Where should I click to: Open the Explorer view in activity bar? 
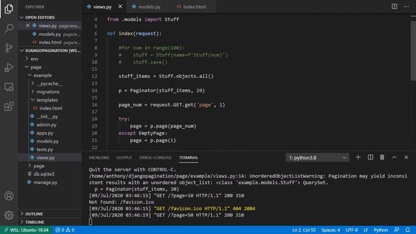[x=8, y=8]
